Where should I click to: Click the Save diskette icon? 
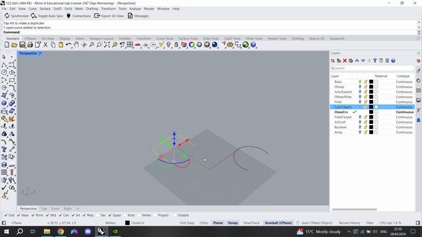click(x=22, y=45)
